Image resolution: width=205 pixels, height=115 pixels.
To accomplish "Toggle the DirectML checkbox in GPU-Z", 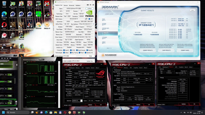I will point(87,50).
